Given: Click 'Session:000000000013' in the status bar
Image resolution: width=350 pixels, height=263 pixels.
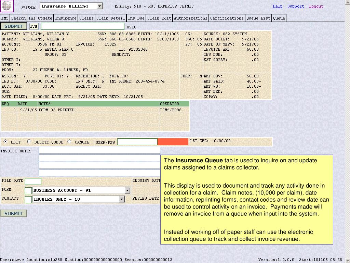Looking at the screenshot, I should pos(148,260).
